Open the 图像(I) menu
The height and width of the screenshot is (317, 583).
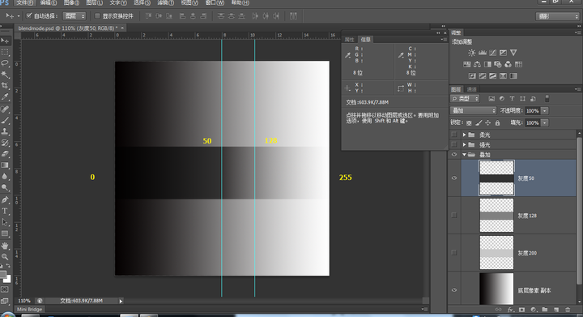click(x=71, y=2)
